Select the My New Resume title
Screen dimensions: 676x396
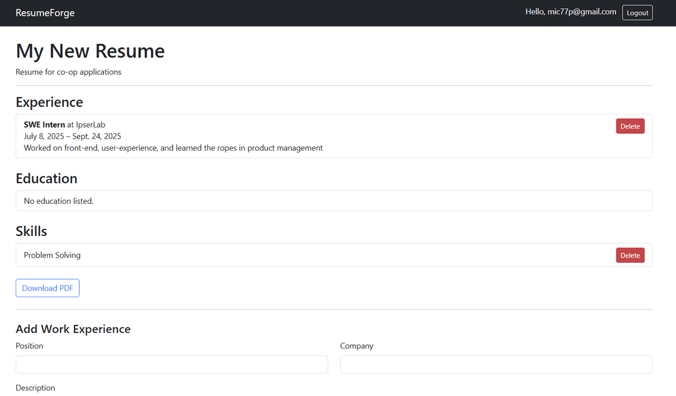pos(90,51)
